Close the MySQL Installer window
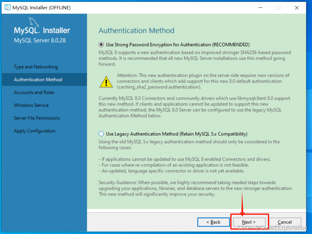Image resolution: width=312 pixels, height=234 pixels. pyautogui.click(x=297, y=8)
